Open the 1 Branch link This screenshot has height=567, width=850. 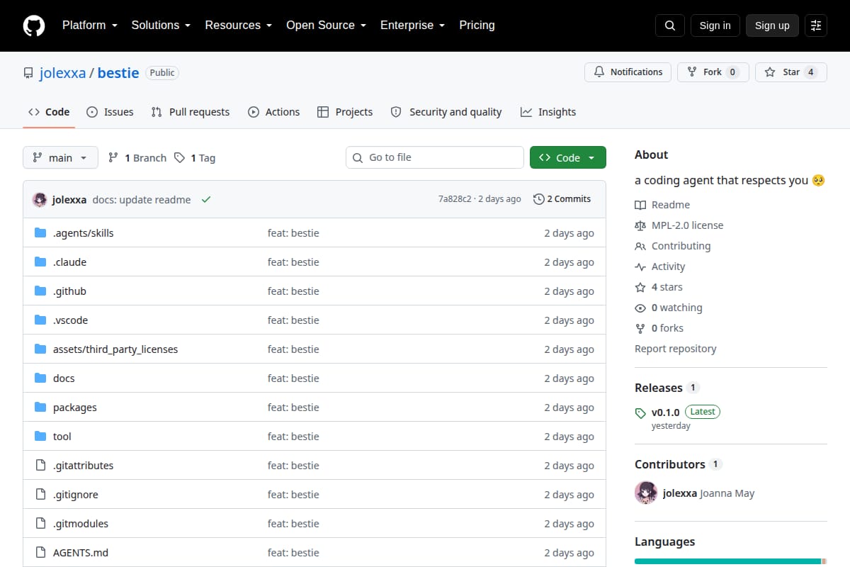click(x=137, y=158)
